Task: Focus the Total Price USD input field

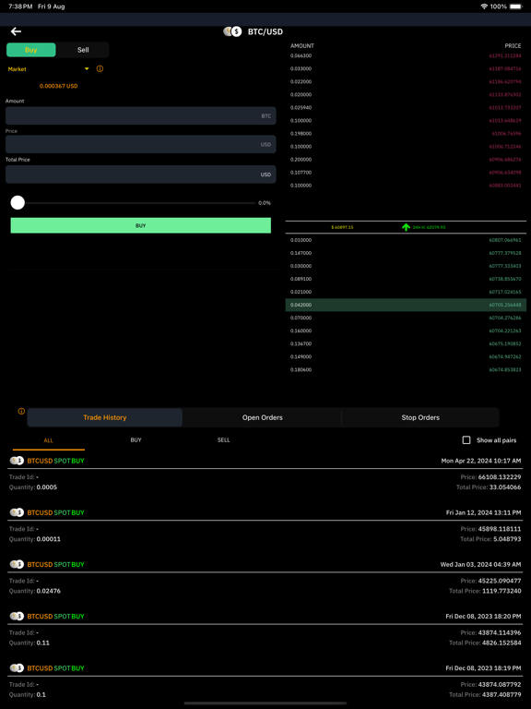Action: tap(141, 174)
